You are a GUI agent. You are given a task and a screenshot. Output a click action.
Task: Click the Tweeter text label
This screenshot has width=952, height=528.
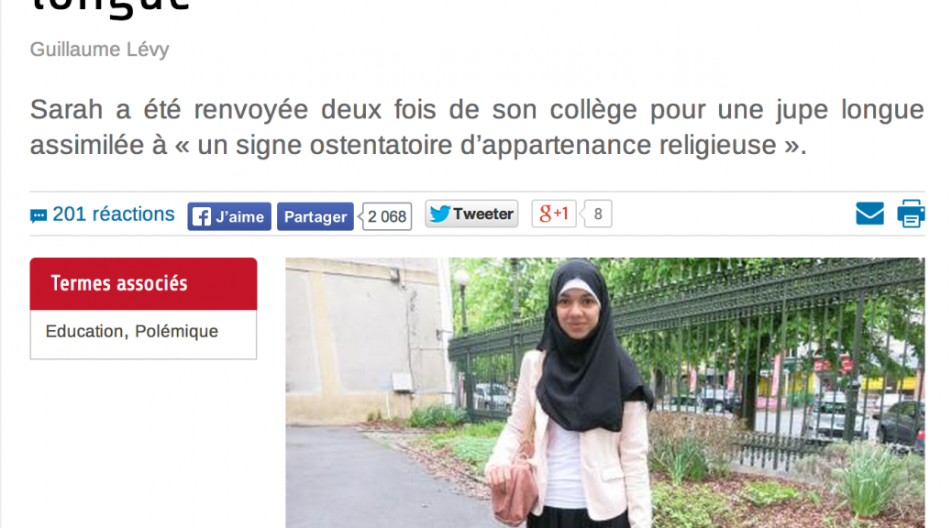click(x=483, y=214)
